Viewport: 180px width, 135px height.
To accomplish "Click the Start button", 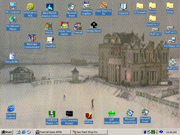I will (x=7, y=132).
